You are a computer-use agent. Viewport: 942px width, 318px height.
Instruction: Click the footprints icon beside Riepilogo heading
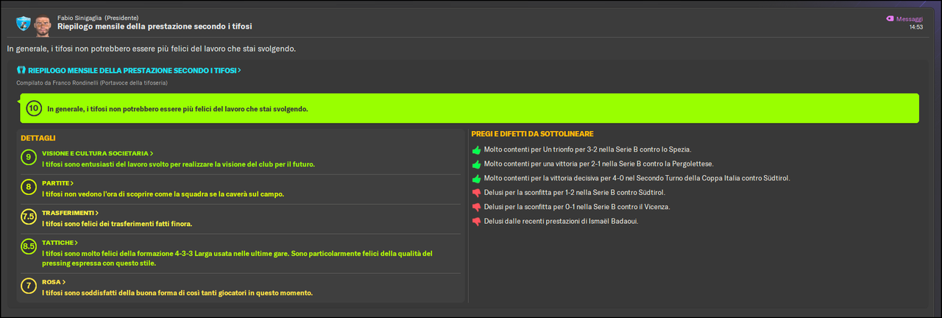pyautogui.click(x=21, y=71)
